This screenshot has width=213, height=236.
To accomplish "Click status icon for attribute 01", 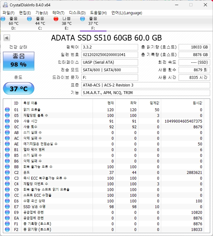I will coord(7,110).
